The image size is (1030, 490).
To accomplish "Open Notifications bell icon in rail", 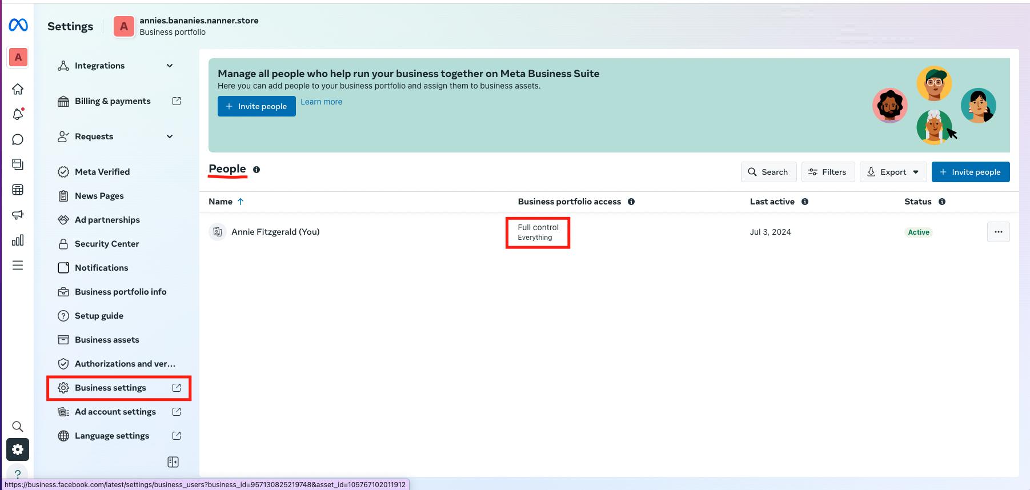I will [x=18, y=114].
